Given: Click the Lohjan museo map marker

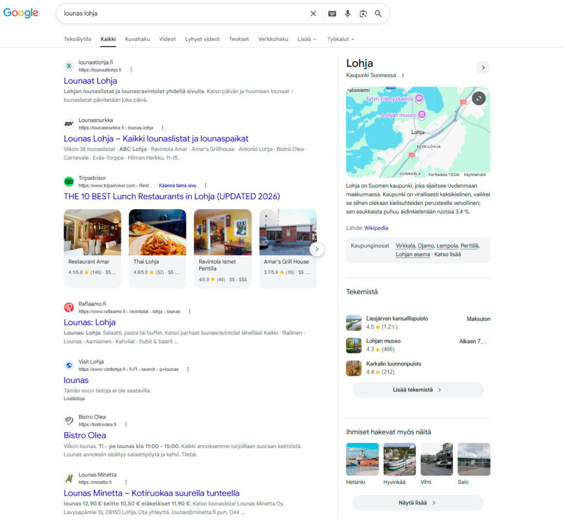Looking at the screenshot, I should (422, 115).
